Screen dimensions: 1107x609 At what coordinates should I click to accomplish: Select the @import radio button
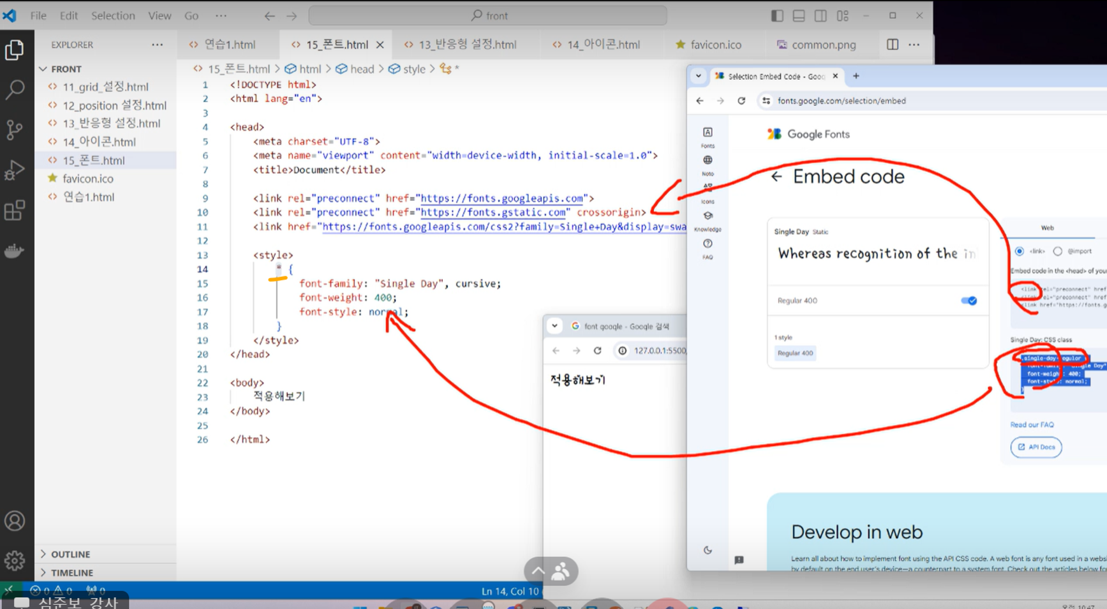(1057, 251)
